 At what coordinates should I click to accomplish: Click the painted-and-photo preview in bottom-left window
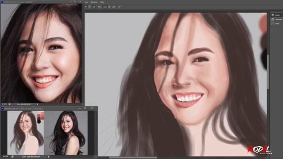(x=47, y=132)
